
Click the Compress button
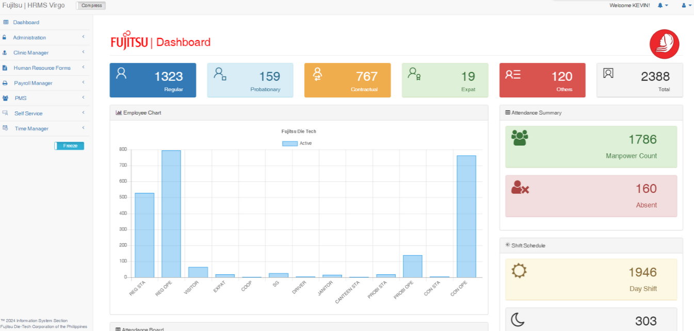pyautogui.click(x=91, y=6)
